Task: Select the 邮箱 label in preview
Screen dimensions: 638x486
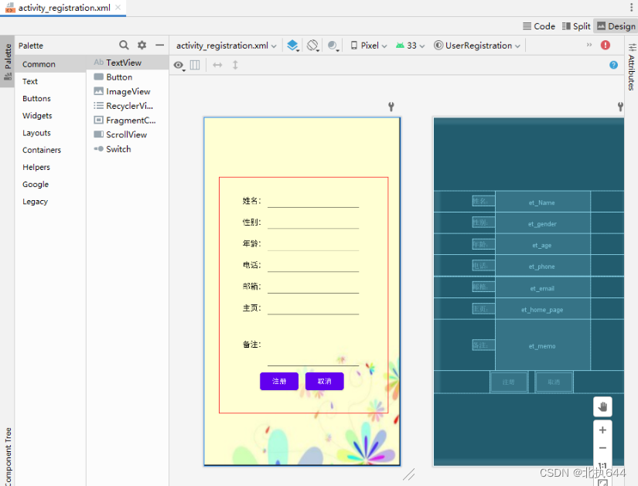Action: 252,287
